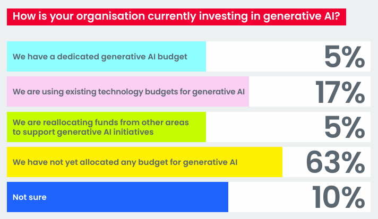Select the lime green reallocating funds bar
This screenshot has height=219, width=378.
click(x=106, y=127)
